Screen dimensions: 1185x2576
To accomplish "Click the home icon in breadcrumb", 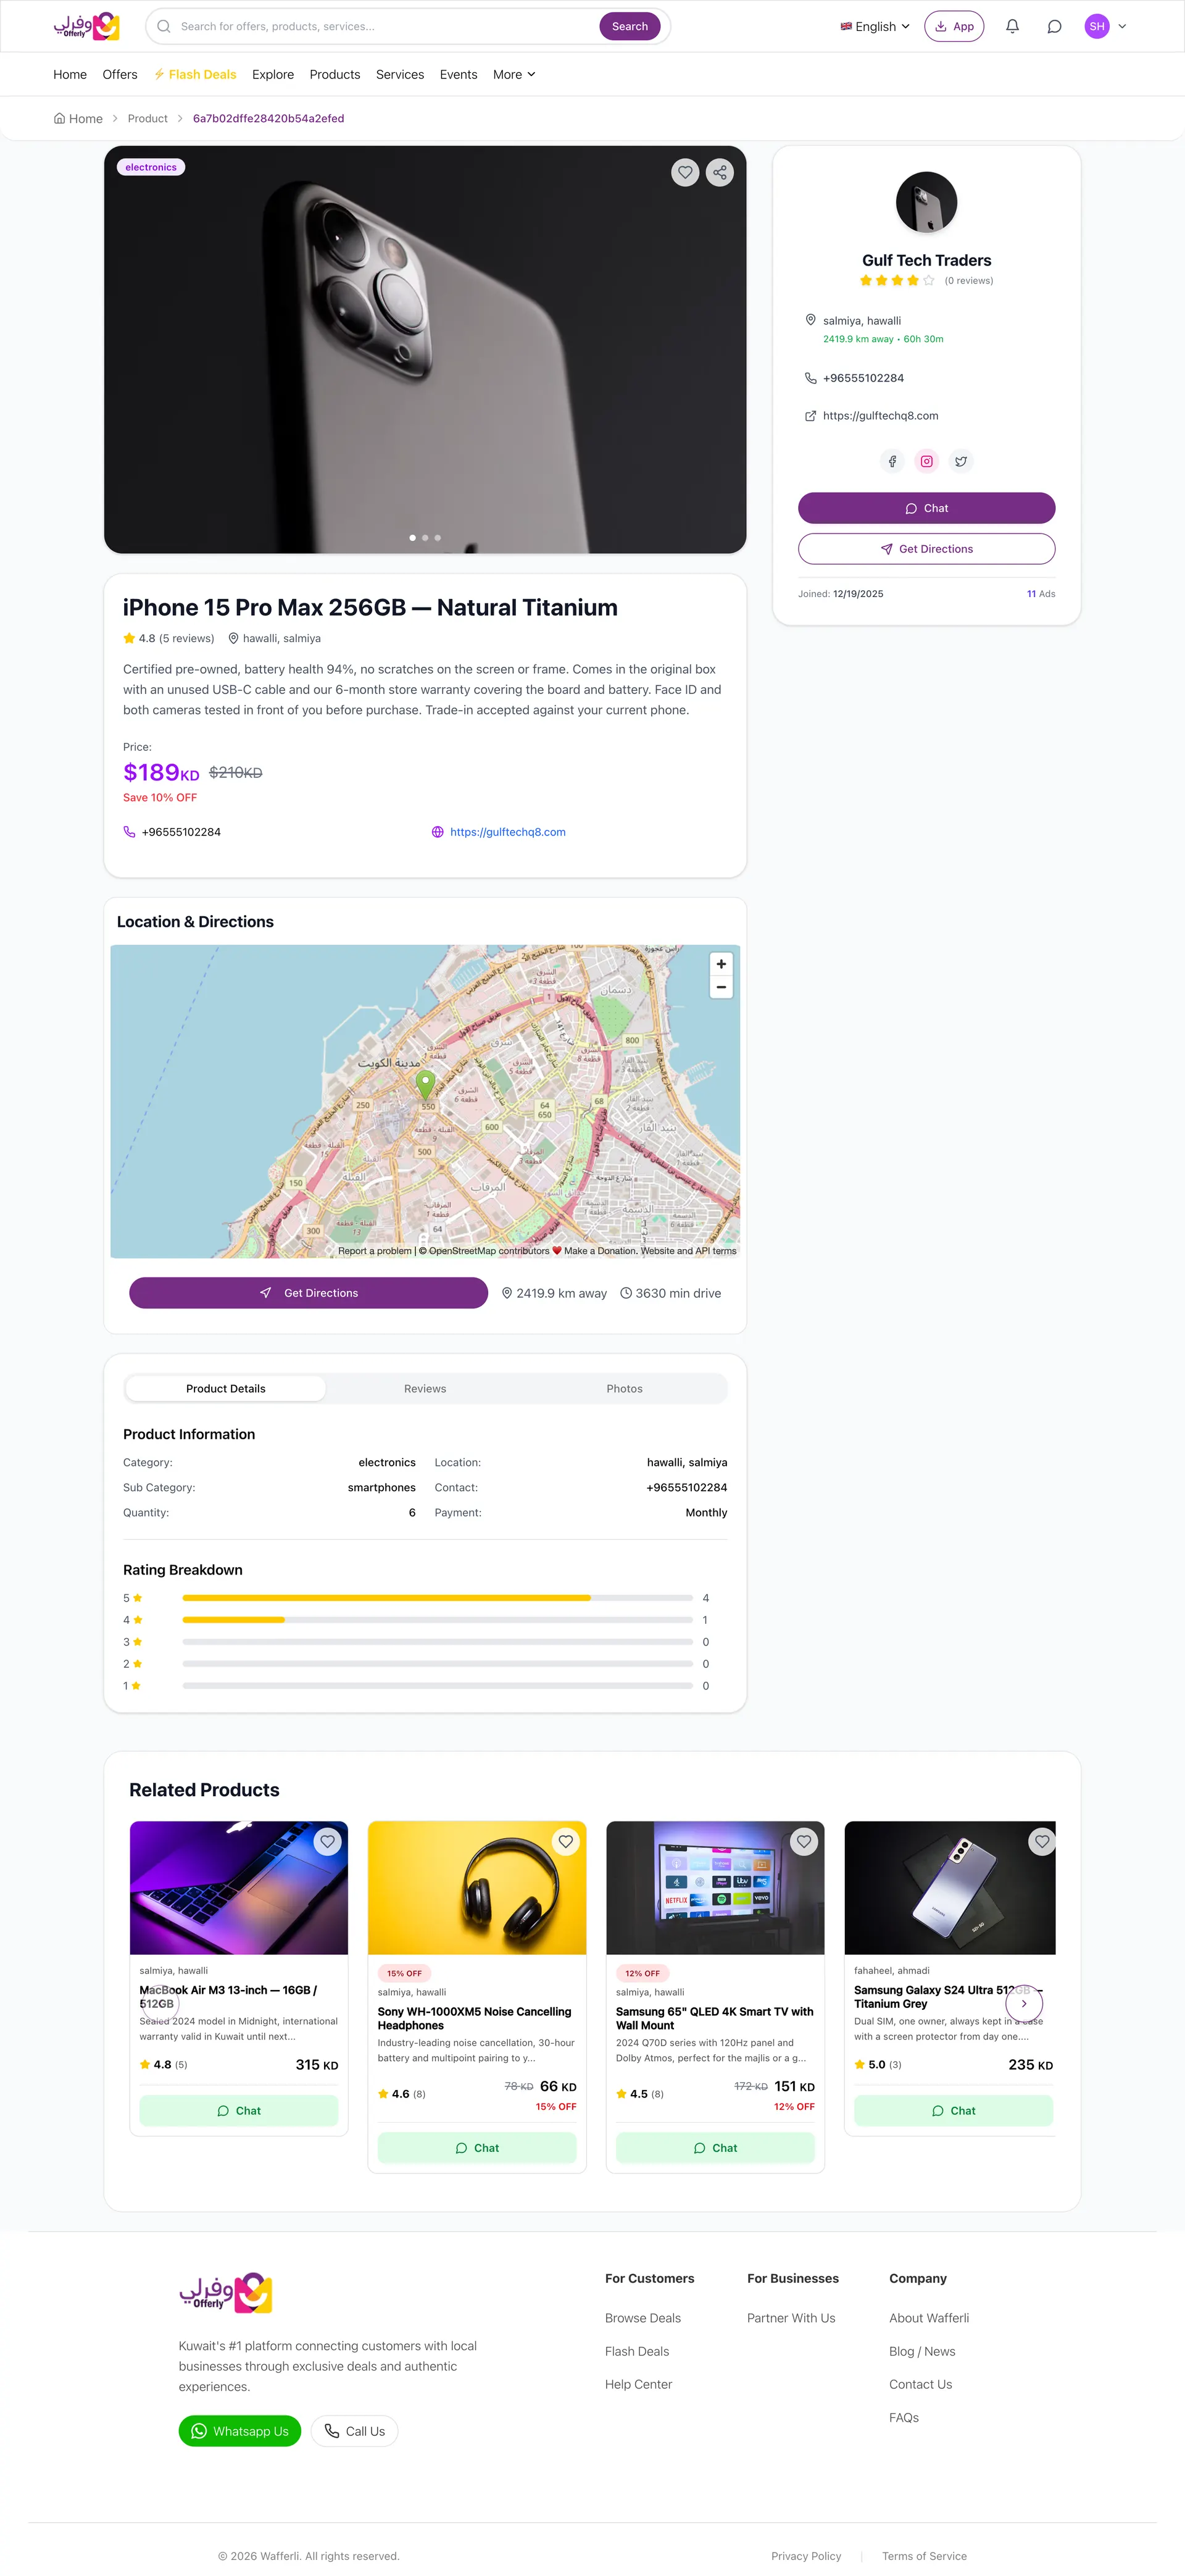I will 60,118.
